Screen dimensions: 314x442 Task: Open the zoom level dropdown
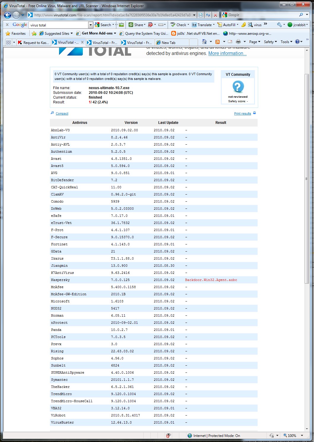(302, 435)
